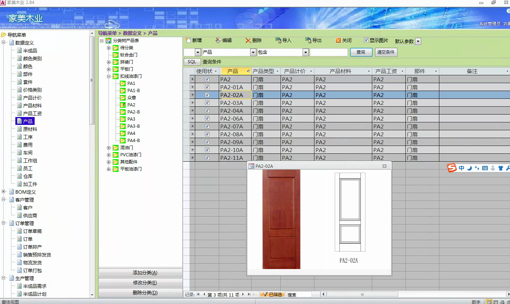Click the 删除分类(D) button

click(x=141, y=293)
